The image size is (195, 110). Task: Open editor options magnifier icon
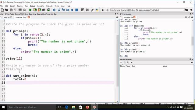(x=117, y=17)
